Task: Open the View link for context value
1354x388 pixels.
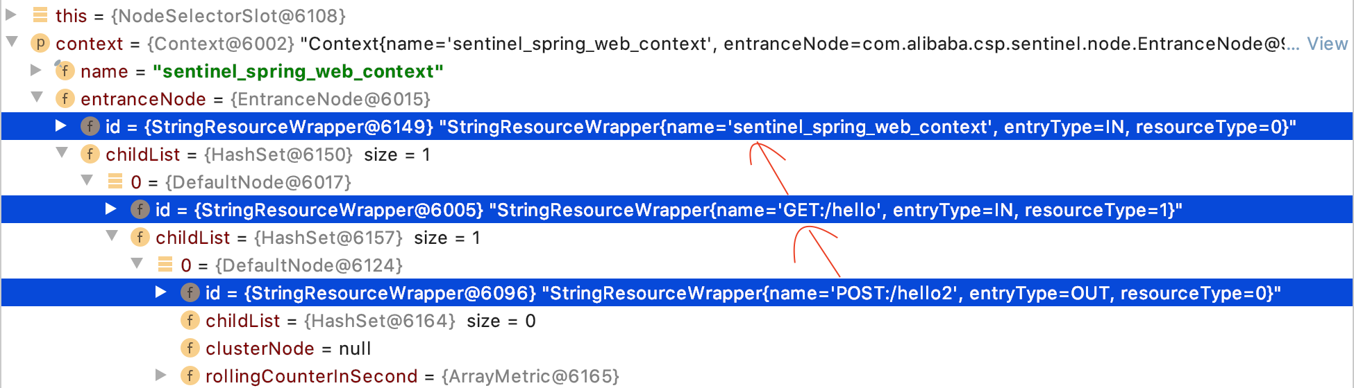Action: pos(1326,44)
